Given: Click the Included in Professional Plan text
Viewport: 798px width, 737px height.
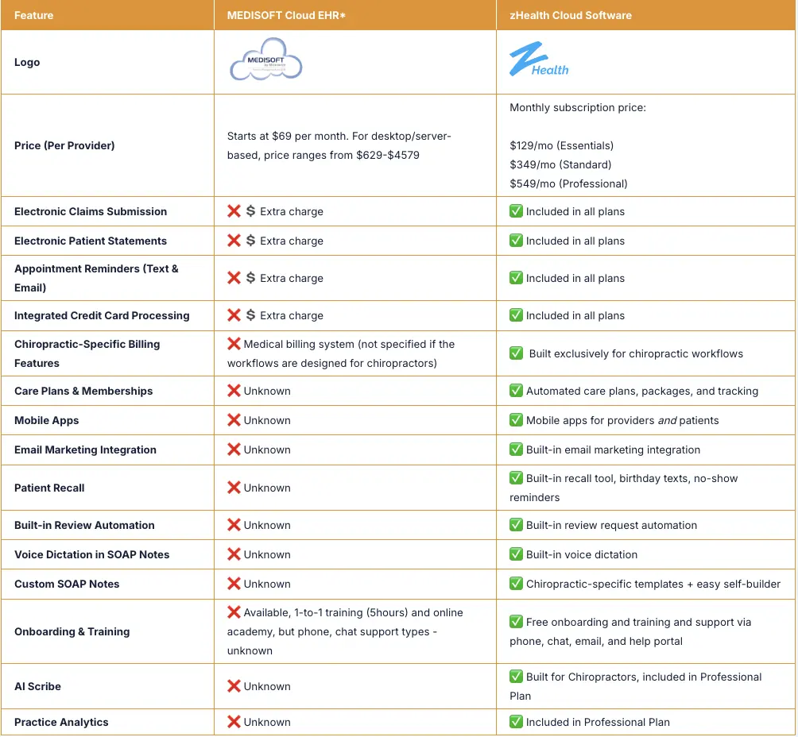Looking at the screenshot, I should click(x=591, y=722).
